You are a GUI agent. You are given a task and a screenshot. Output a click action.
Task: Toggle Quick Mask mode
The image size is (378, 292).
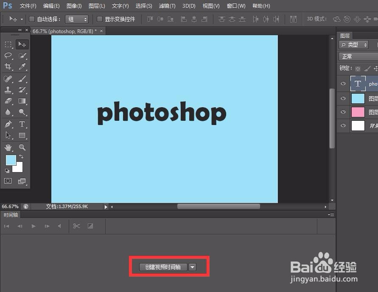pos(8,181)
